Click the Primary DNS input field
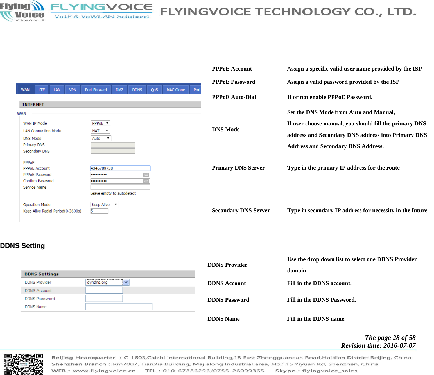The image size is (434, 375). click(x=113, y=145)
